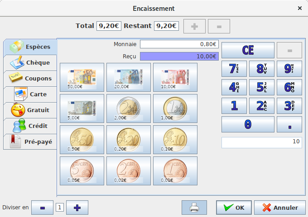This screenshot has width=308, height=217.
Task: Tap keypad digit 8
Action: click(x=262, y=69)
